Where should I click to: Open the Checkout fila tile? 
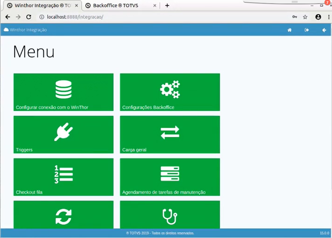[x=64, y=177]
